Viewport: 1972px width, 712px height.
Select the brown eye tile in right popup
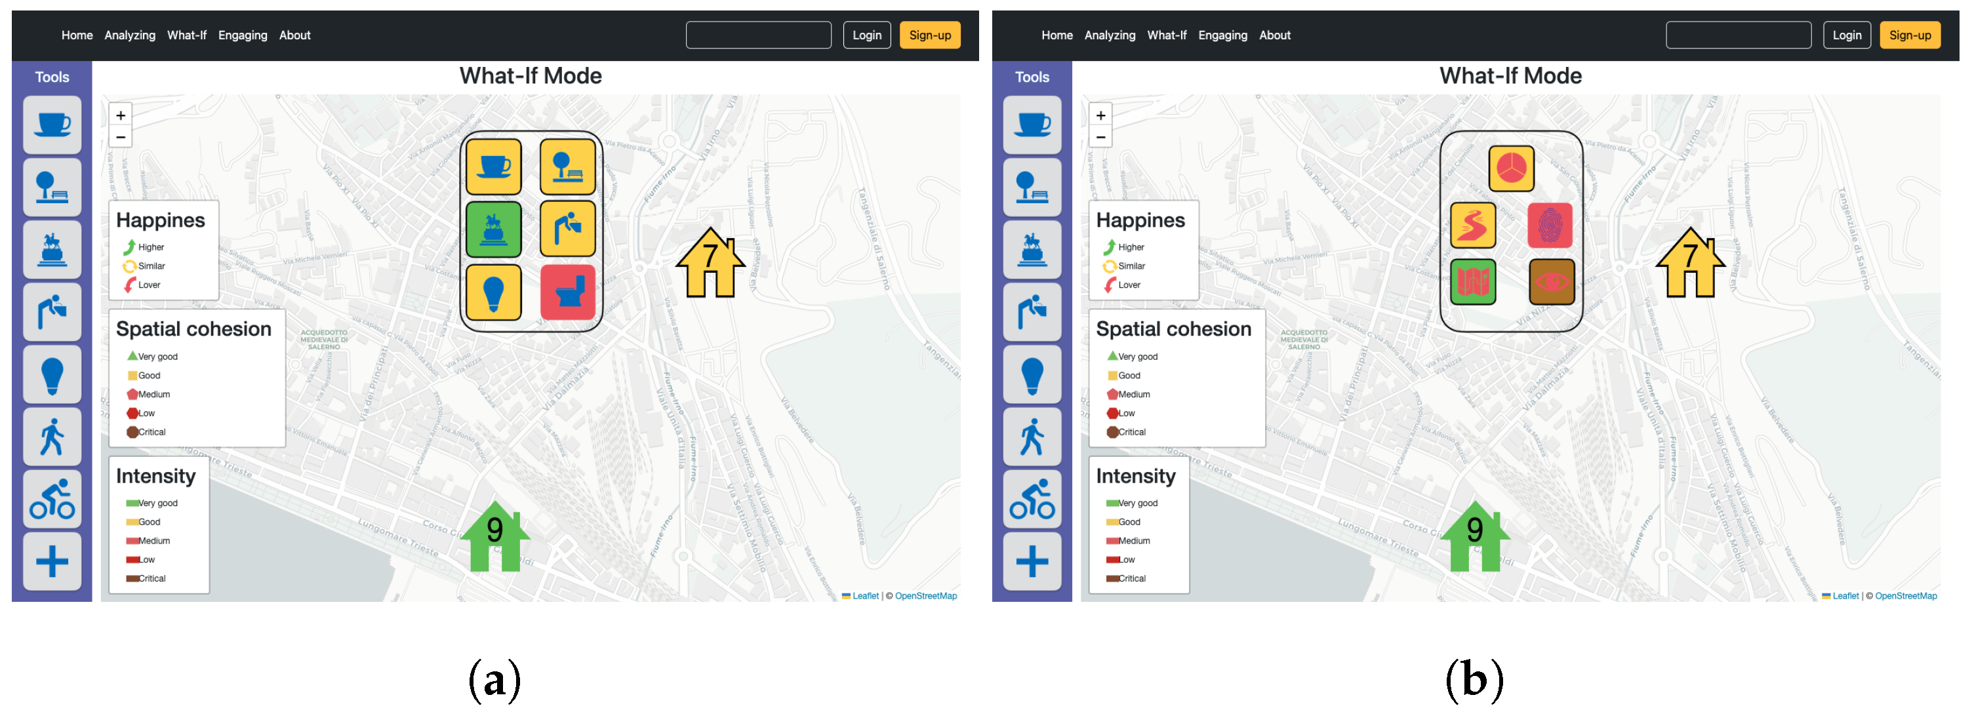click(1551, 282)
